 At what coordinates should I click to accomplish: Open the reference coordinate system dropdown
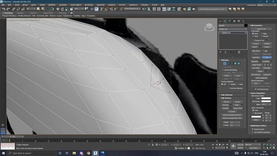pyautogui.click(x=79, y=9)
